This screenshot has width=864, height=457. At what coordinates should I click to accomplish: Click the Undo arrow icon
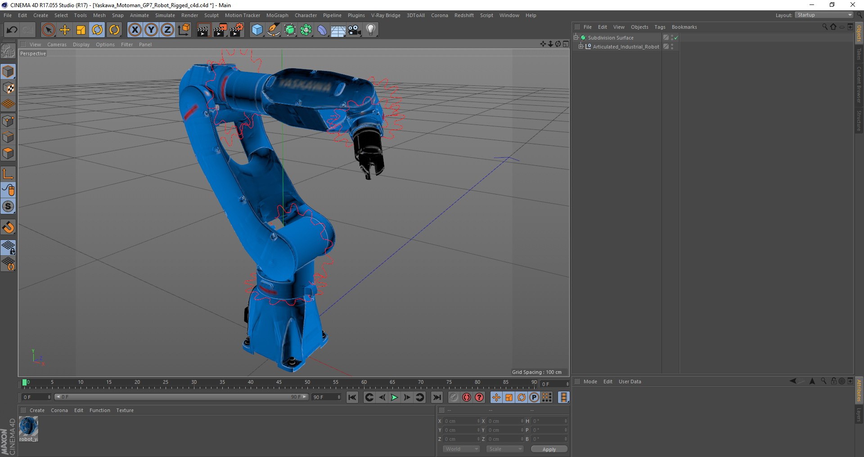(12, 30)
